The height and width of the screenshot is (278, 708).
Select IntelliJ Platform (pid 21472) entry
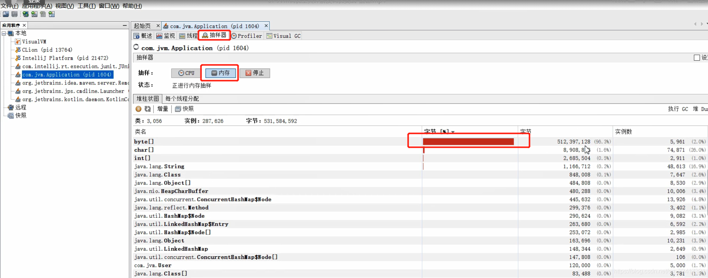coord(62,58)
